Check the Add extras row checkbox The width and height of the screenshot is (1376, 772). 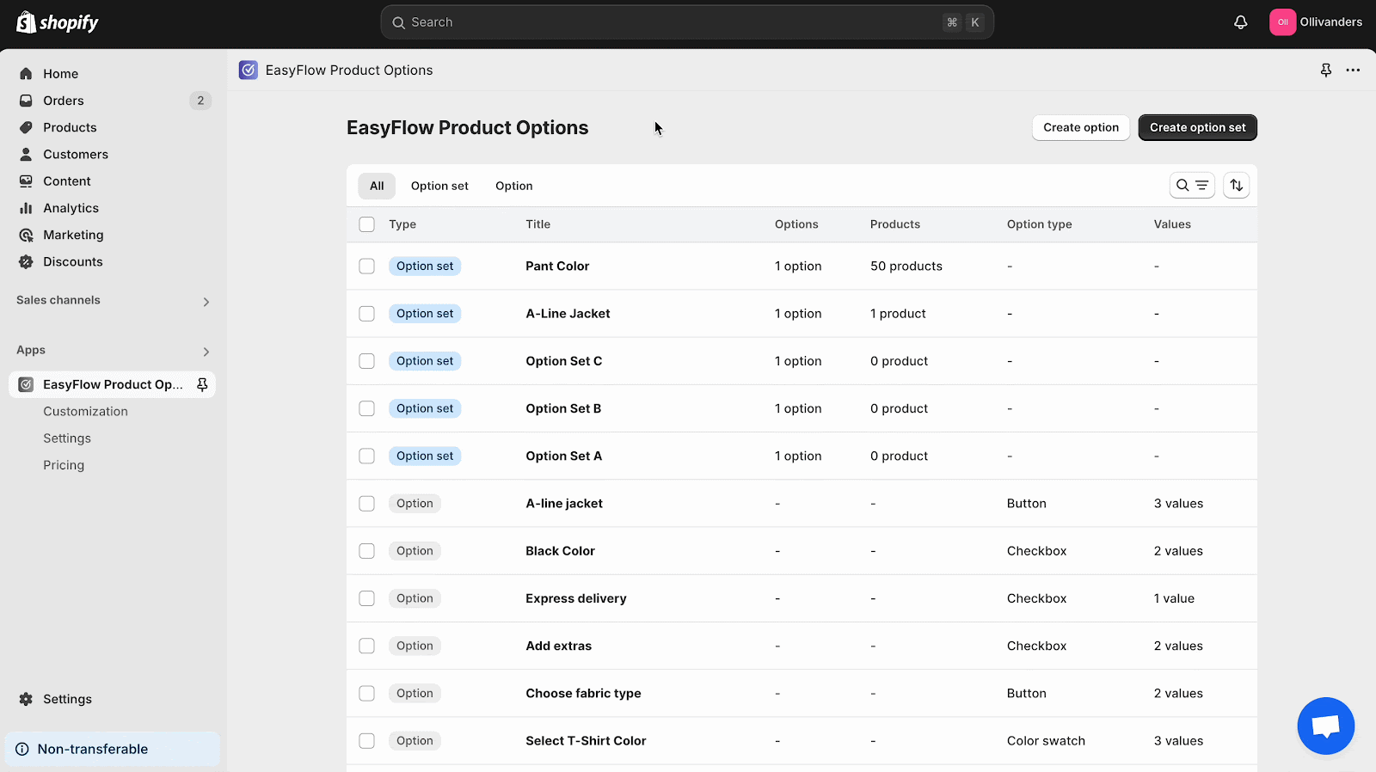pyautogui.click(x=367, y=646)
